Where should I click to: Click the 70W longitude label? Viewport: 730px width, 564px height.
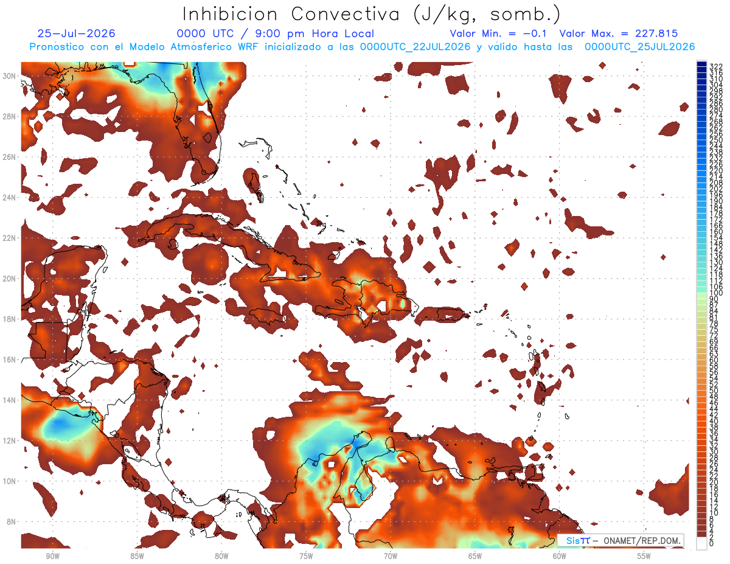coord(391,555)
